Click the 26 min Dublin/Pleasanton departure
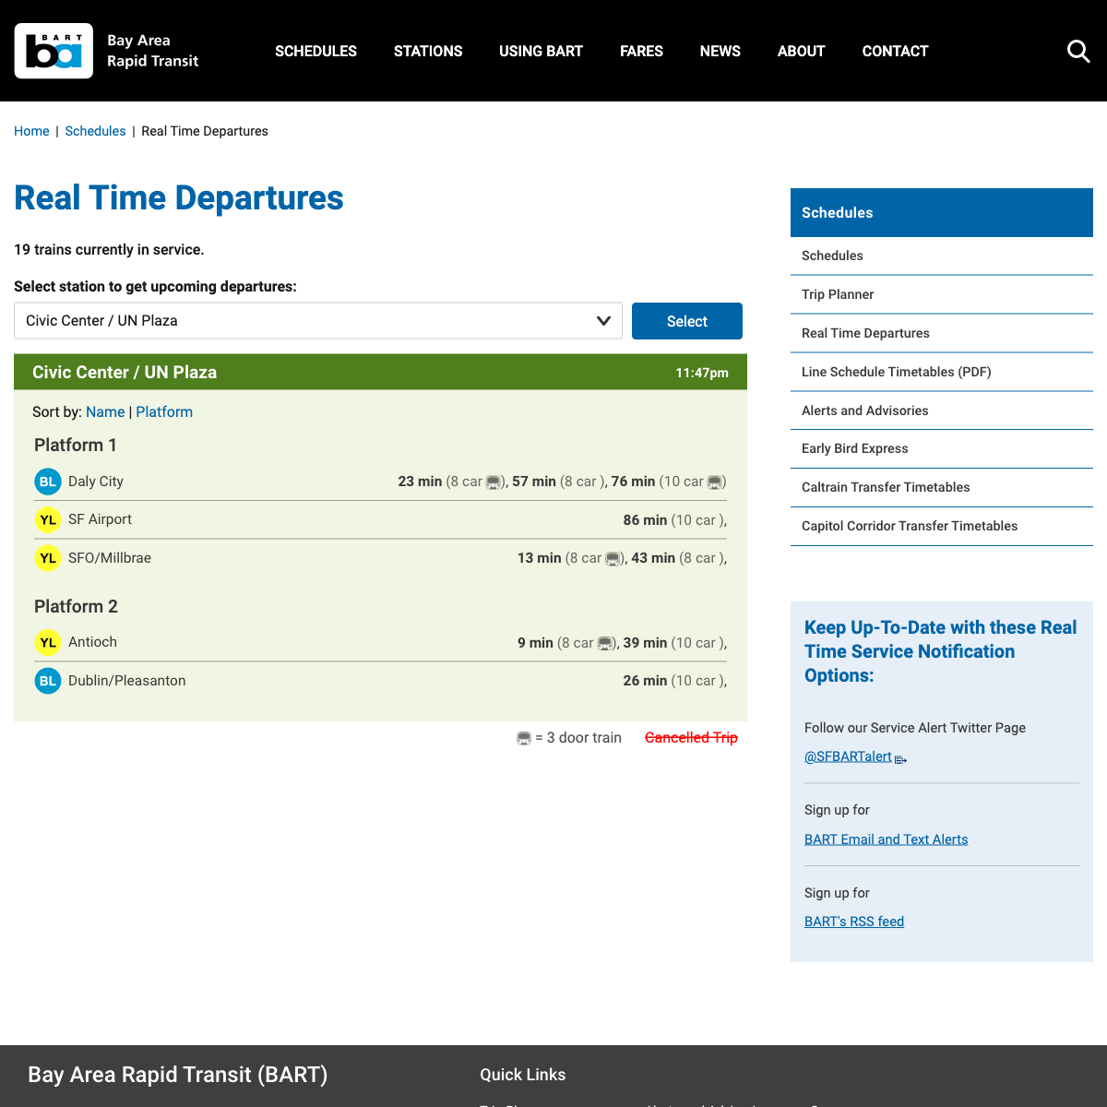Image resolution: width=1107 pixels, height=1107 pixels. pos(645,681)
